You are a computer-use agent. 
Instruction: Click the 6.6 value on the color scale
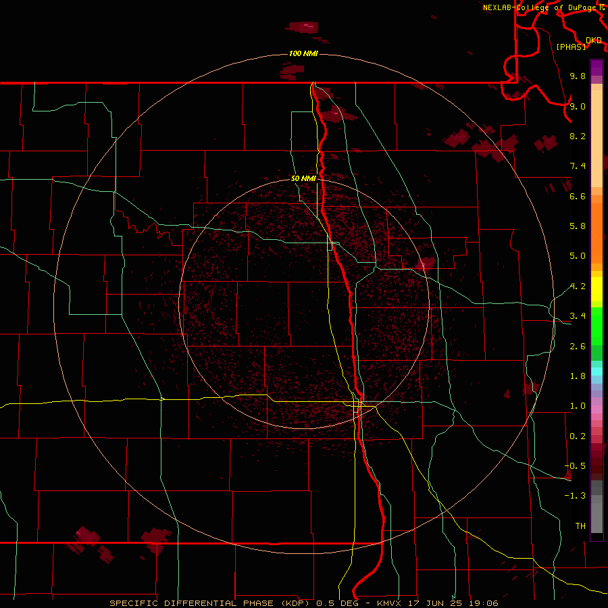click(x=578, y=196)
